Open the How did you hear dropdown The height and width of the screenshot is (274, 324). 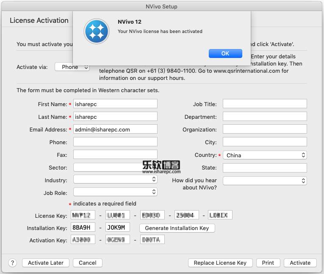click(265, 181)
